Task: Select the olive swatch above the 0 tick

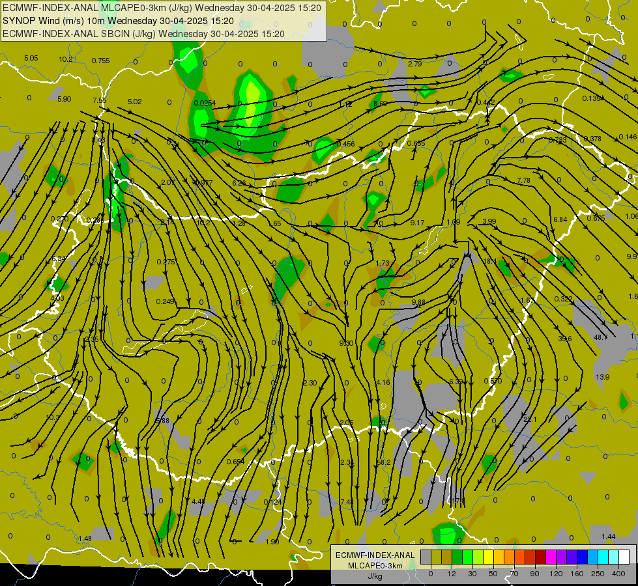Action: pos(436,557)
